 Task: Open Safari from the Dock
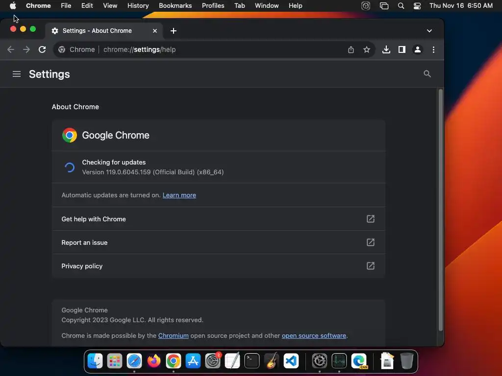[134, 361]
